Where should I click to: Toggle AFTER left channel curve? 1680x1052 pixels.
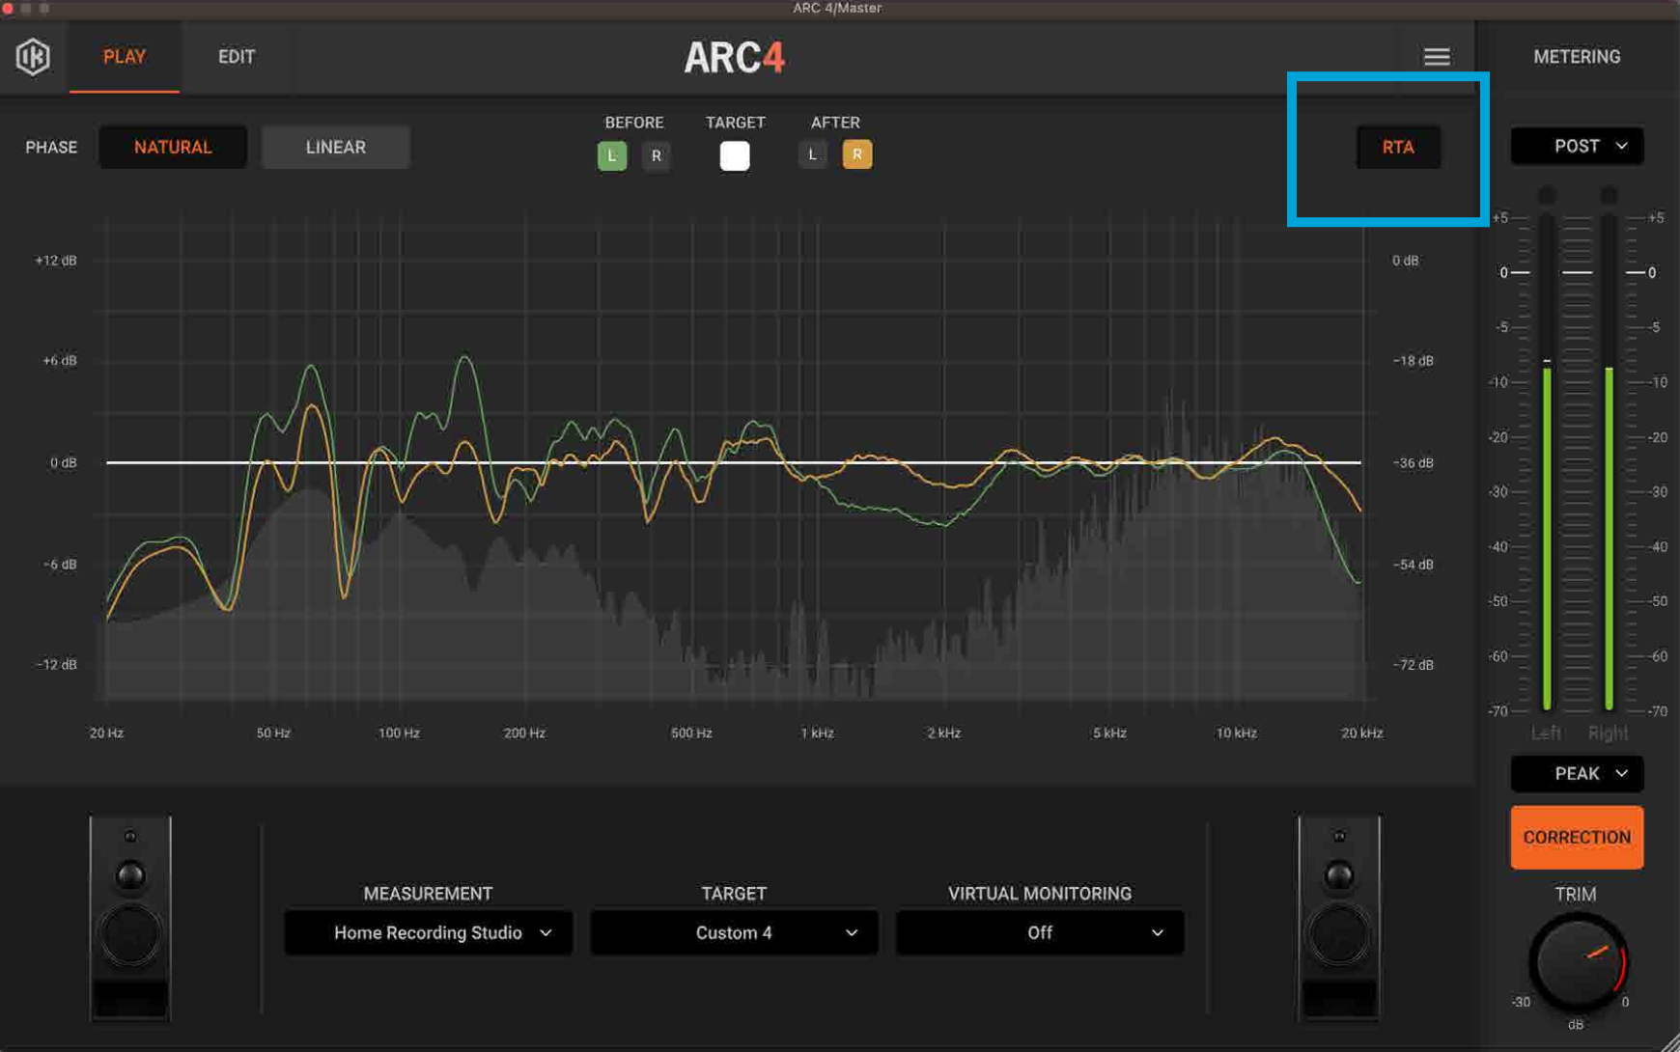pyautogui.click(x=812, y=154)
